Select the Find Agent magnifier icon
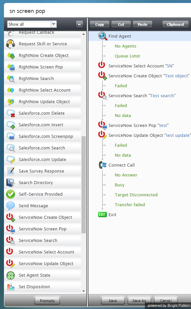Viewport: 191px width, 309px height. tap(103, 36)
